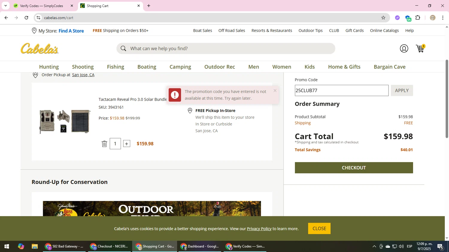The image size is (449, 252).
Task: Open Windows Start menu
Action: (x=6, y=246)
